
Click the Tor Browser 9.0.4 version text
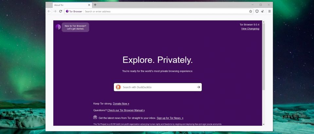[x=250, y=25]
